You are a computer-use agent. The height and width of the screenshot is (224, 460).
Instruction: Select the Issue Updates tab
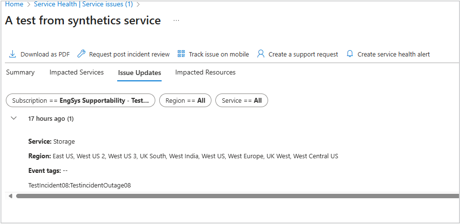coord(140,73)
